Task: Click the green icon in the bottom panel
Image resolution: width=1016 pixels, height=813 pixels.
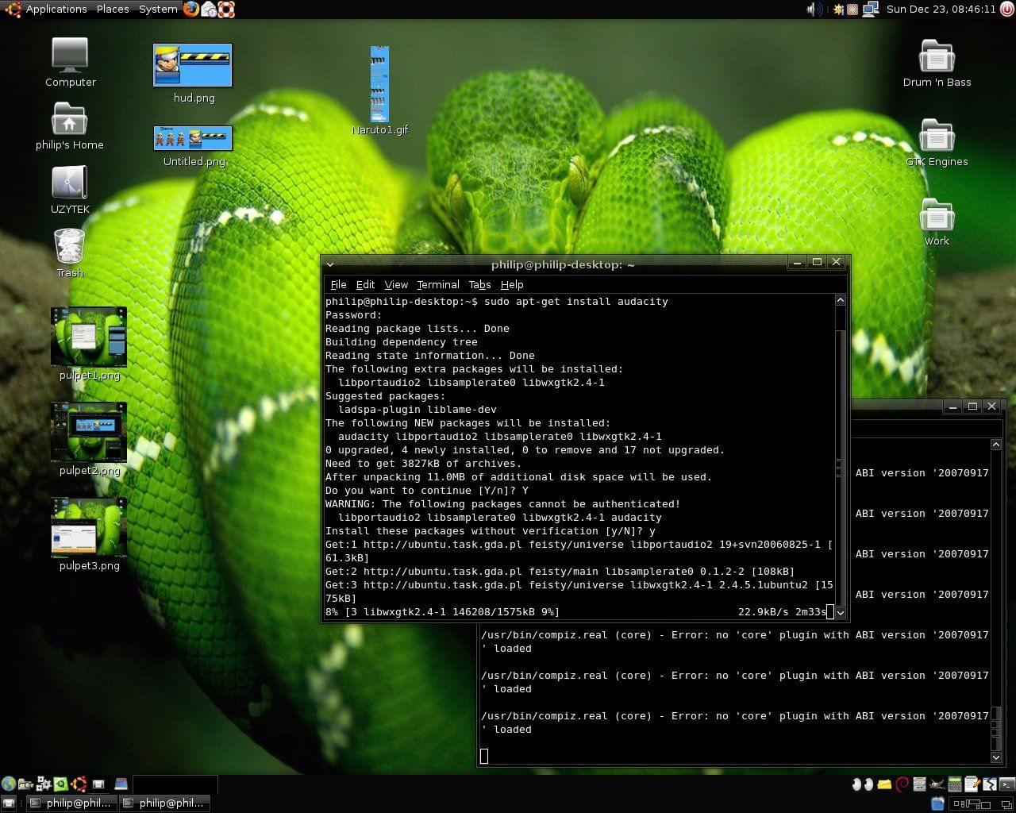Action: coord(60,784)
